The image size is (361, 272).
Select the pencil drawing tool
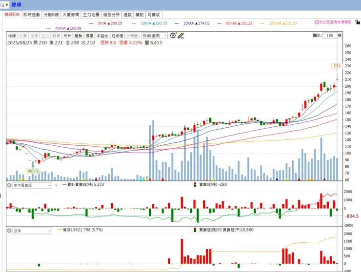[180, 36]
